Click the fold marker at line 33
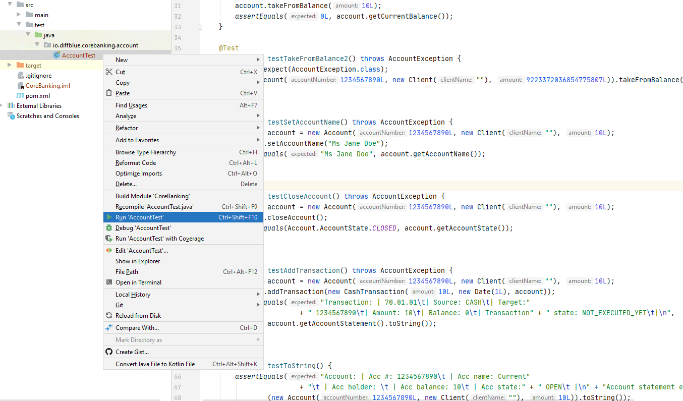 point(200,27)
